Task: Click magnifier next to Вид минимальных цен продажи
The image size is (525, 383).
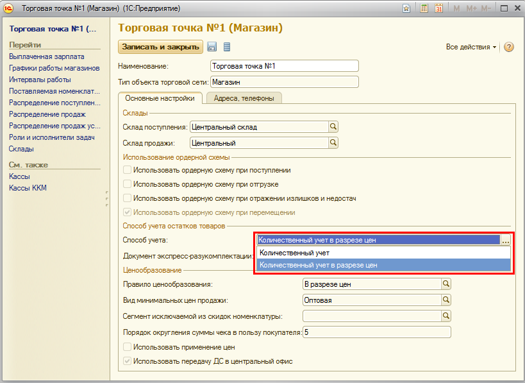Action: 447,299
